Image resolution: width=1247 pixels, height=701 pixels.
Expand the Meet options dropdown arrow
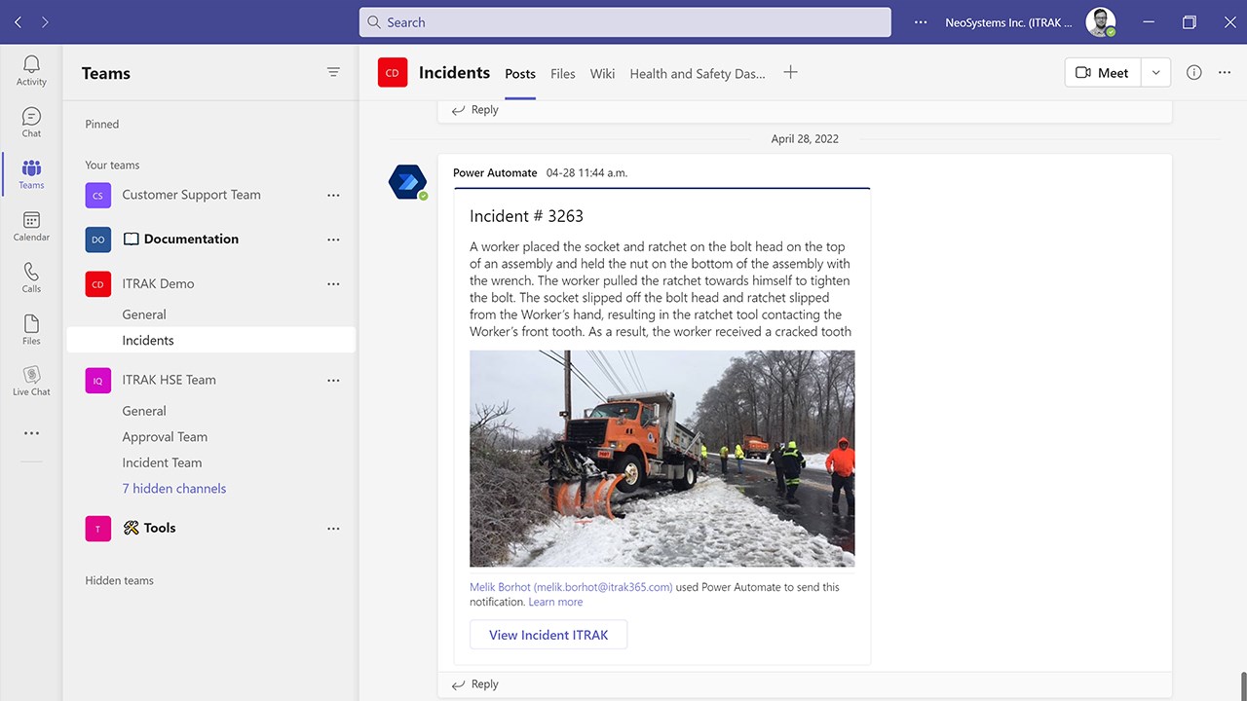1155,72
